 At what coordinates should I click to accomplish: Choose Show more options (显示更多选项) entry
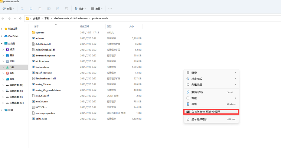pos(212,119)
